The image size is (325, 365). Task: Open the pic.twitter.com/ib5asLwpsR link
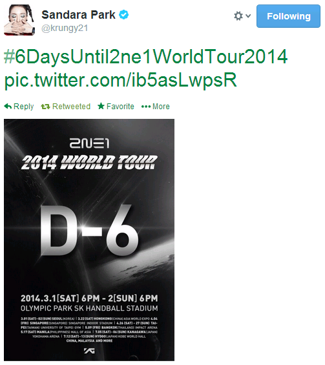(x=120, y=80)
